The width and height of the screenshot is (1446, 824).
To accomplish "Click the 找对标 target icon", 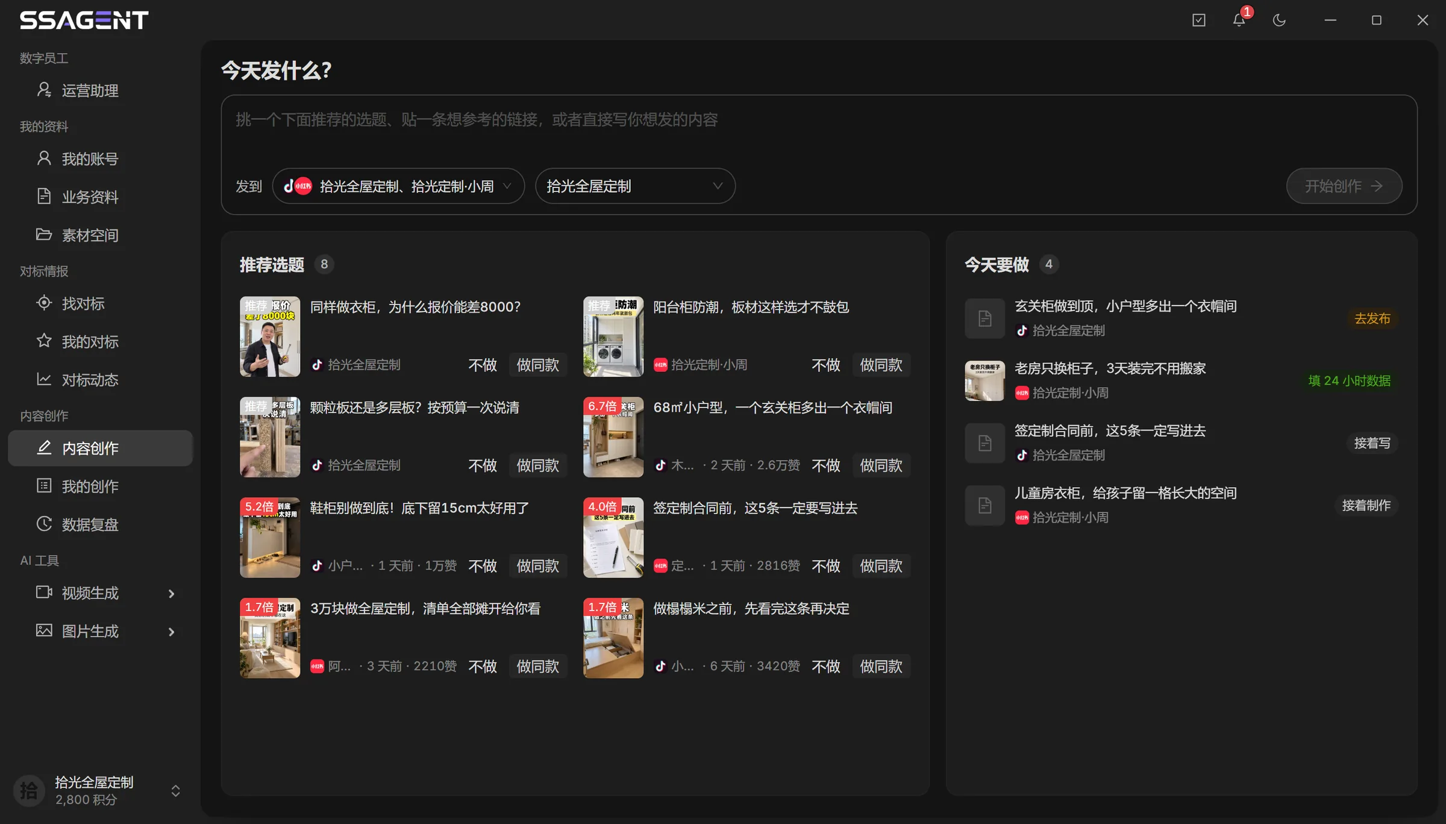I will click(44, 303).
